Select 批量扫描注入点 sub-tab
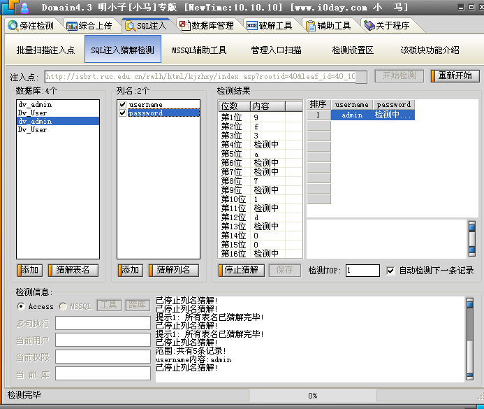The height and width of the screenshot is (409, 484). tap(45, 50)
